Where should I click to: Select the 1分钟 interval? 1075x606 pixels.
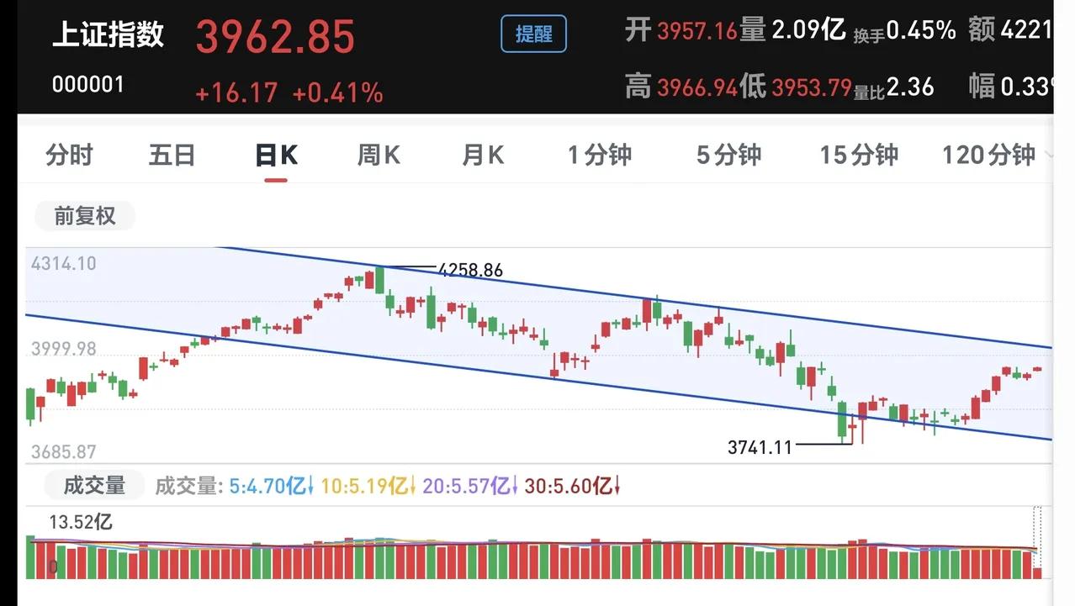tap(599, 155)
